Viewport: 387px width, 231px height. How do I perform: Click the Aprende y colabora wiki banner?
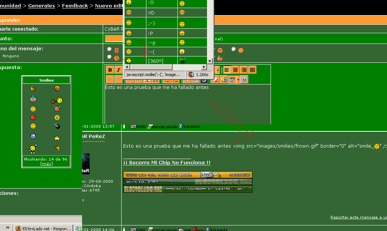(x=187, y=189)
